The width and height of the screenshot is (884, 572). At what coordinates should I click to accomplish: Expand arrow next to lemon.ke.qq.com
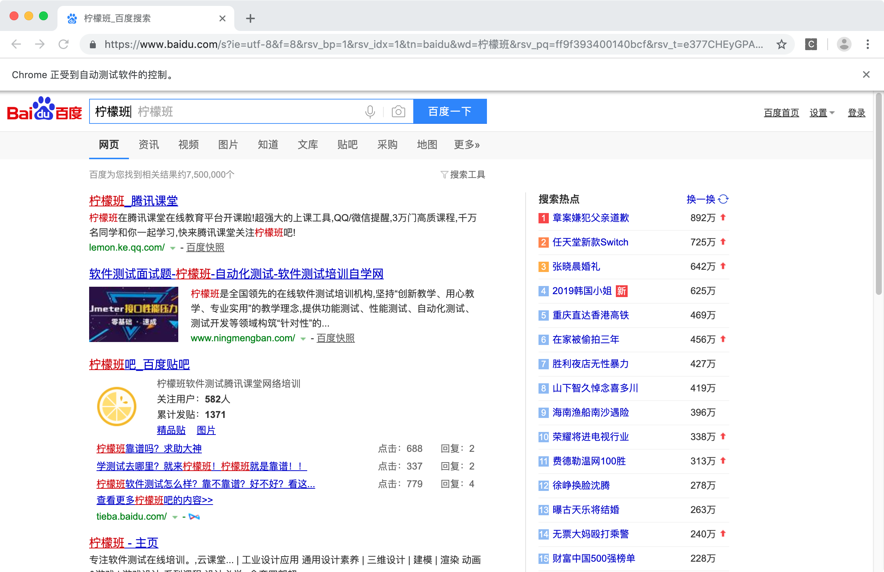point(173,248)
